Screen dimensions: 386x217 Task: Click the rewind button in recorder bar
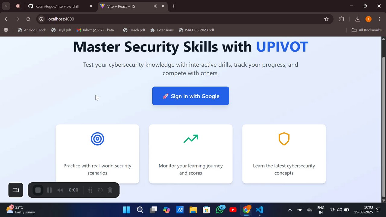(60, 190)
